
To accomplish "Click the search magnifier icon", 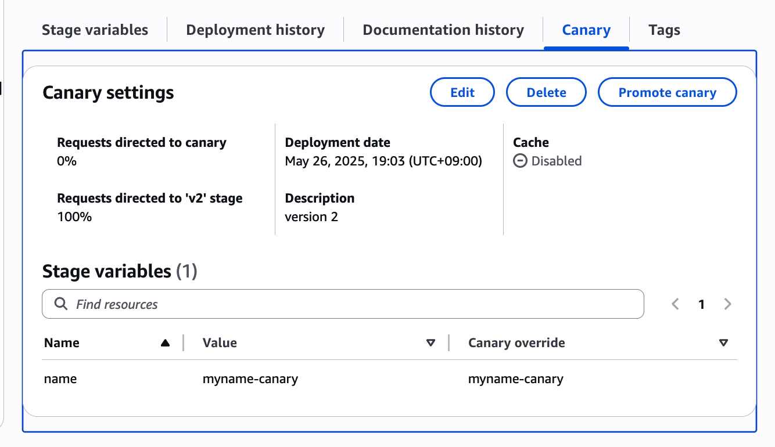I will point(60,304).
